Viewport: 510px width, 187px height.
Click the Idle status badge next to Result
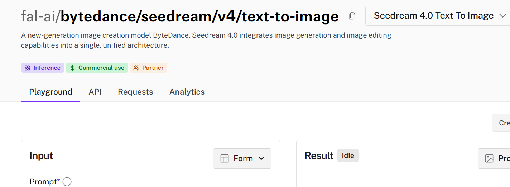pyautogui.click(x=348, y=155)
